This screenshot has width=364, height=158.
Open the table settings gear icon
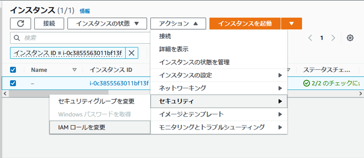click(x=350, y=38)
